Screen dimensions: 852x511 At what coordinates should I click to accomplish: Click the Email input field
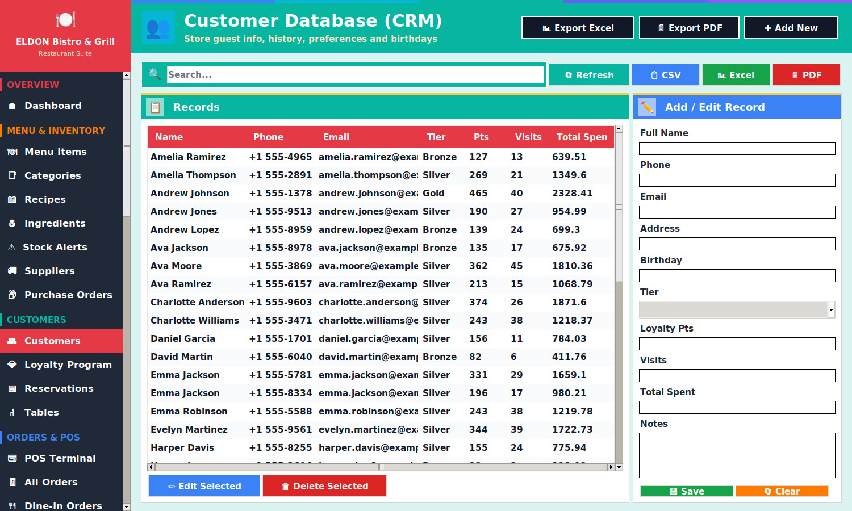pos(737,212)
